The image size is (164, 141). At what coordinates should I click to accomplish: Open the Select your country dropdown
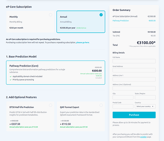coord(145,106)
